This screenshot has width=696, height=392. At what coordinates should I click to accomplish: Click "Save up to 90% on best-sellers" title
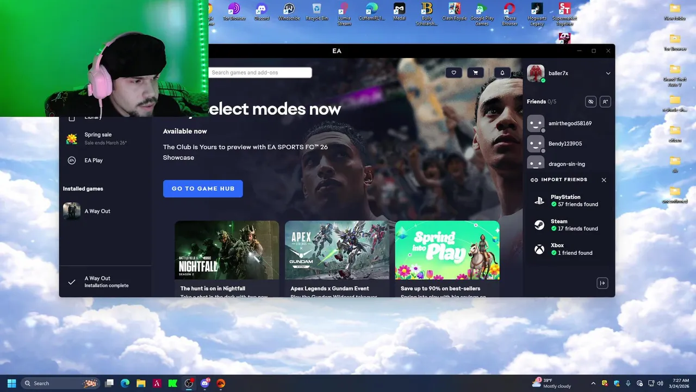(440, 289)
